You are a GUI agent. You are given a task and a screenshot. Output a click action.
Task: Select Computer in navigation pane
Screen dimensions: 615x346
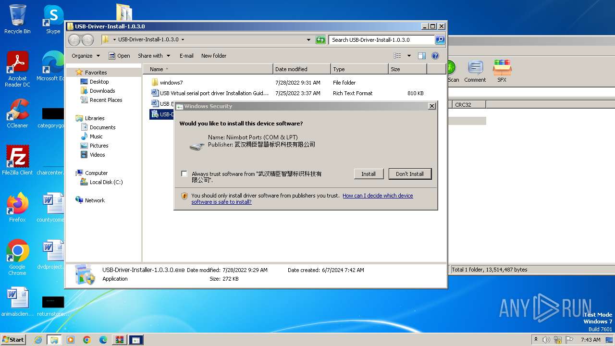click(x=96, y=173)
